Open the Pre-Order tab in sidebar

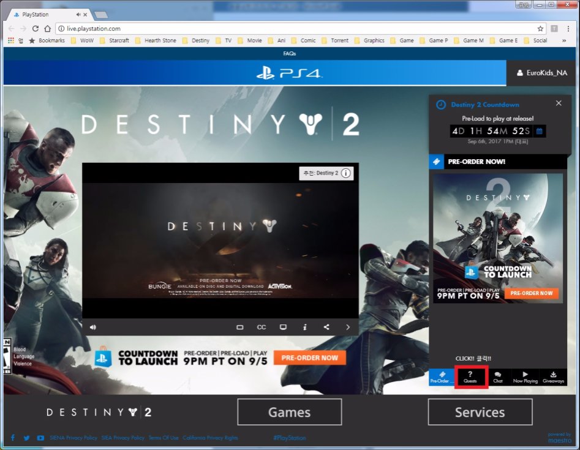[442, 377]
